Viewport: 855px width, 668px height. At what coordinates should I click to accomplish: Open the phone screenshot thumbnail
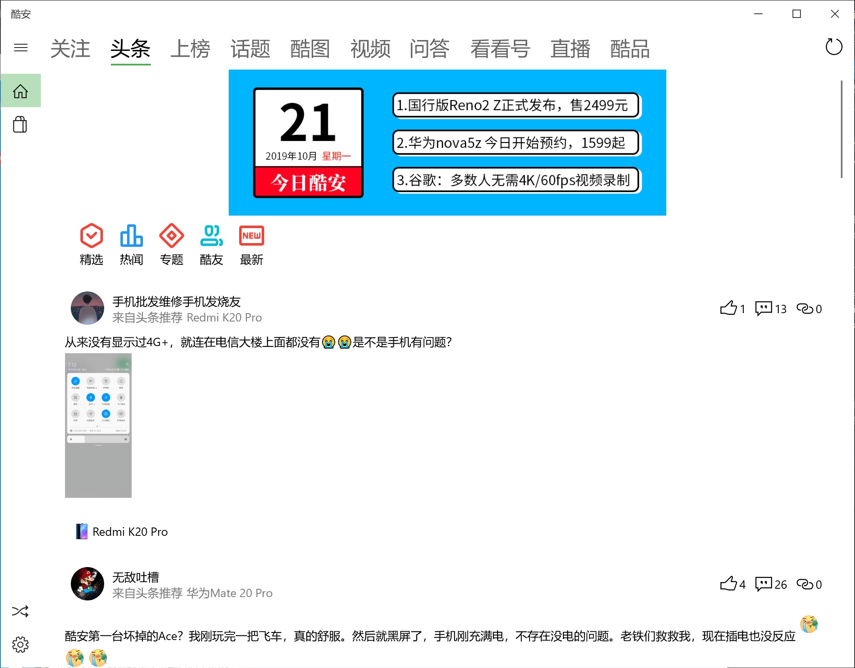(98, 425)
